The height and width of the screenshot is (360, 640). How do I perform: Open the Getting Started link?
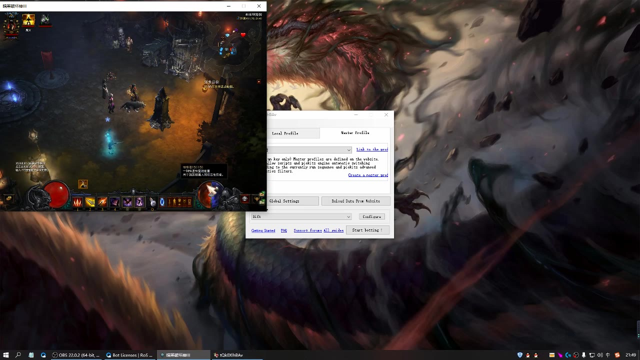pos(263,230)
